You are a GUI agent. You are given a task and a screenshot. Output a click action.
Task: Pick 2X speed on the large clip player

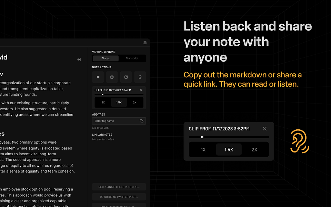[x=254, y=150]
